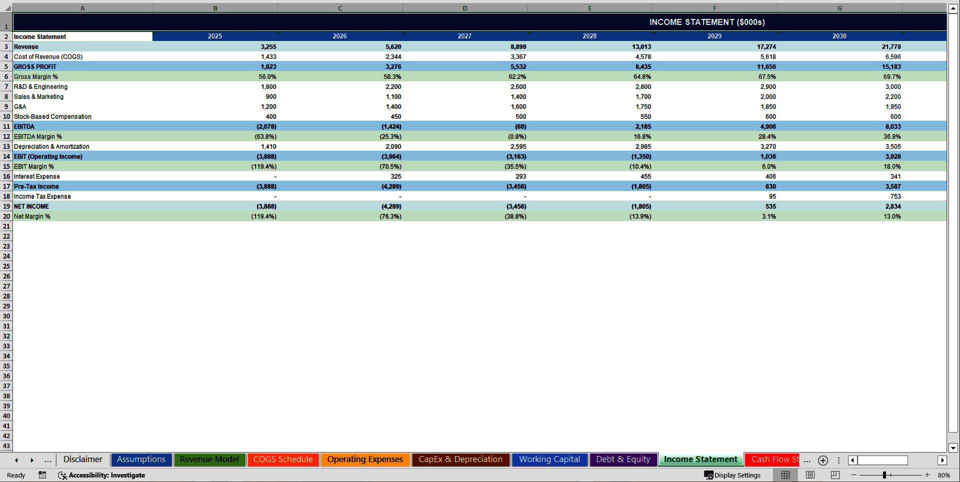Open the Revenue Model sheet

tap(209, 459)
